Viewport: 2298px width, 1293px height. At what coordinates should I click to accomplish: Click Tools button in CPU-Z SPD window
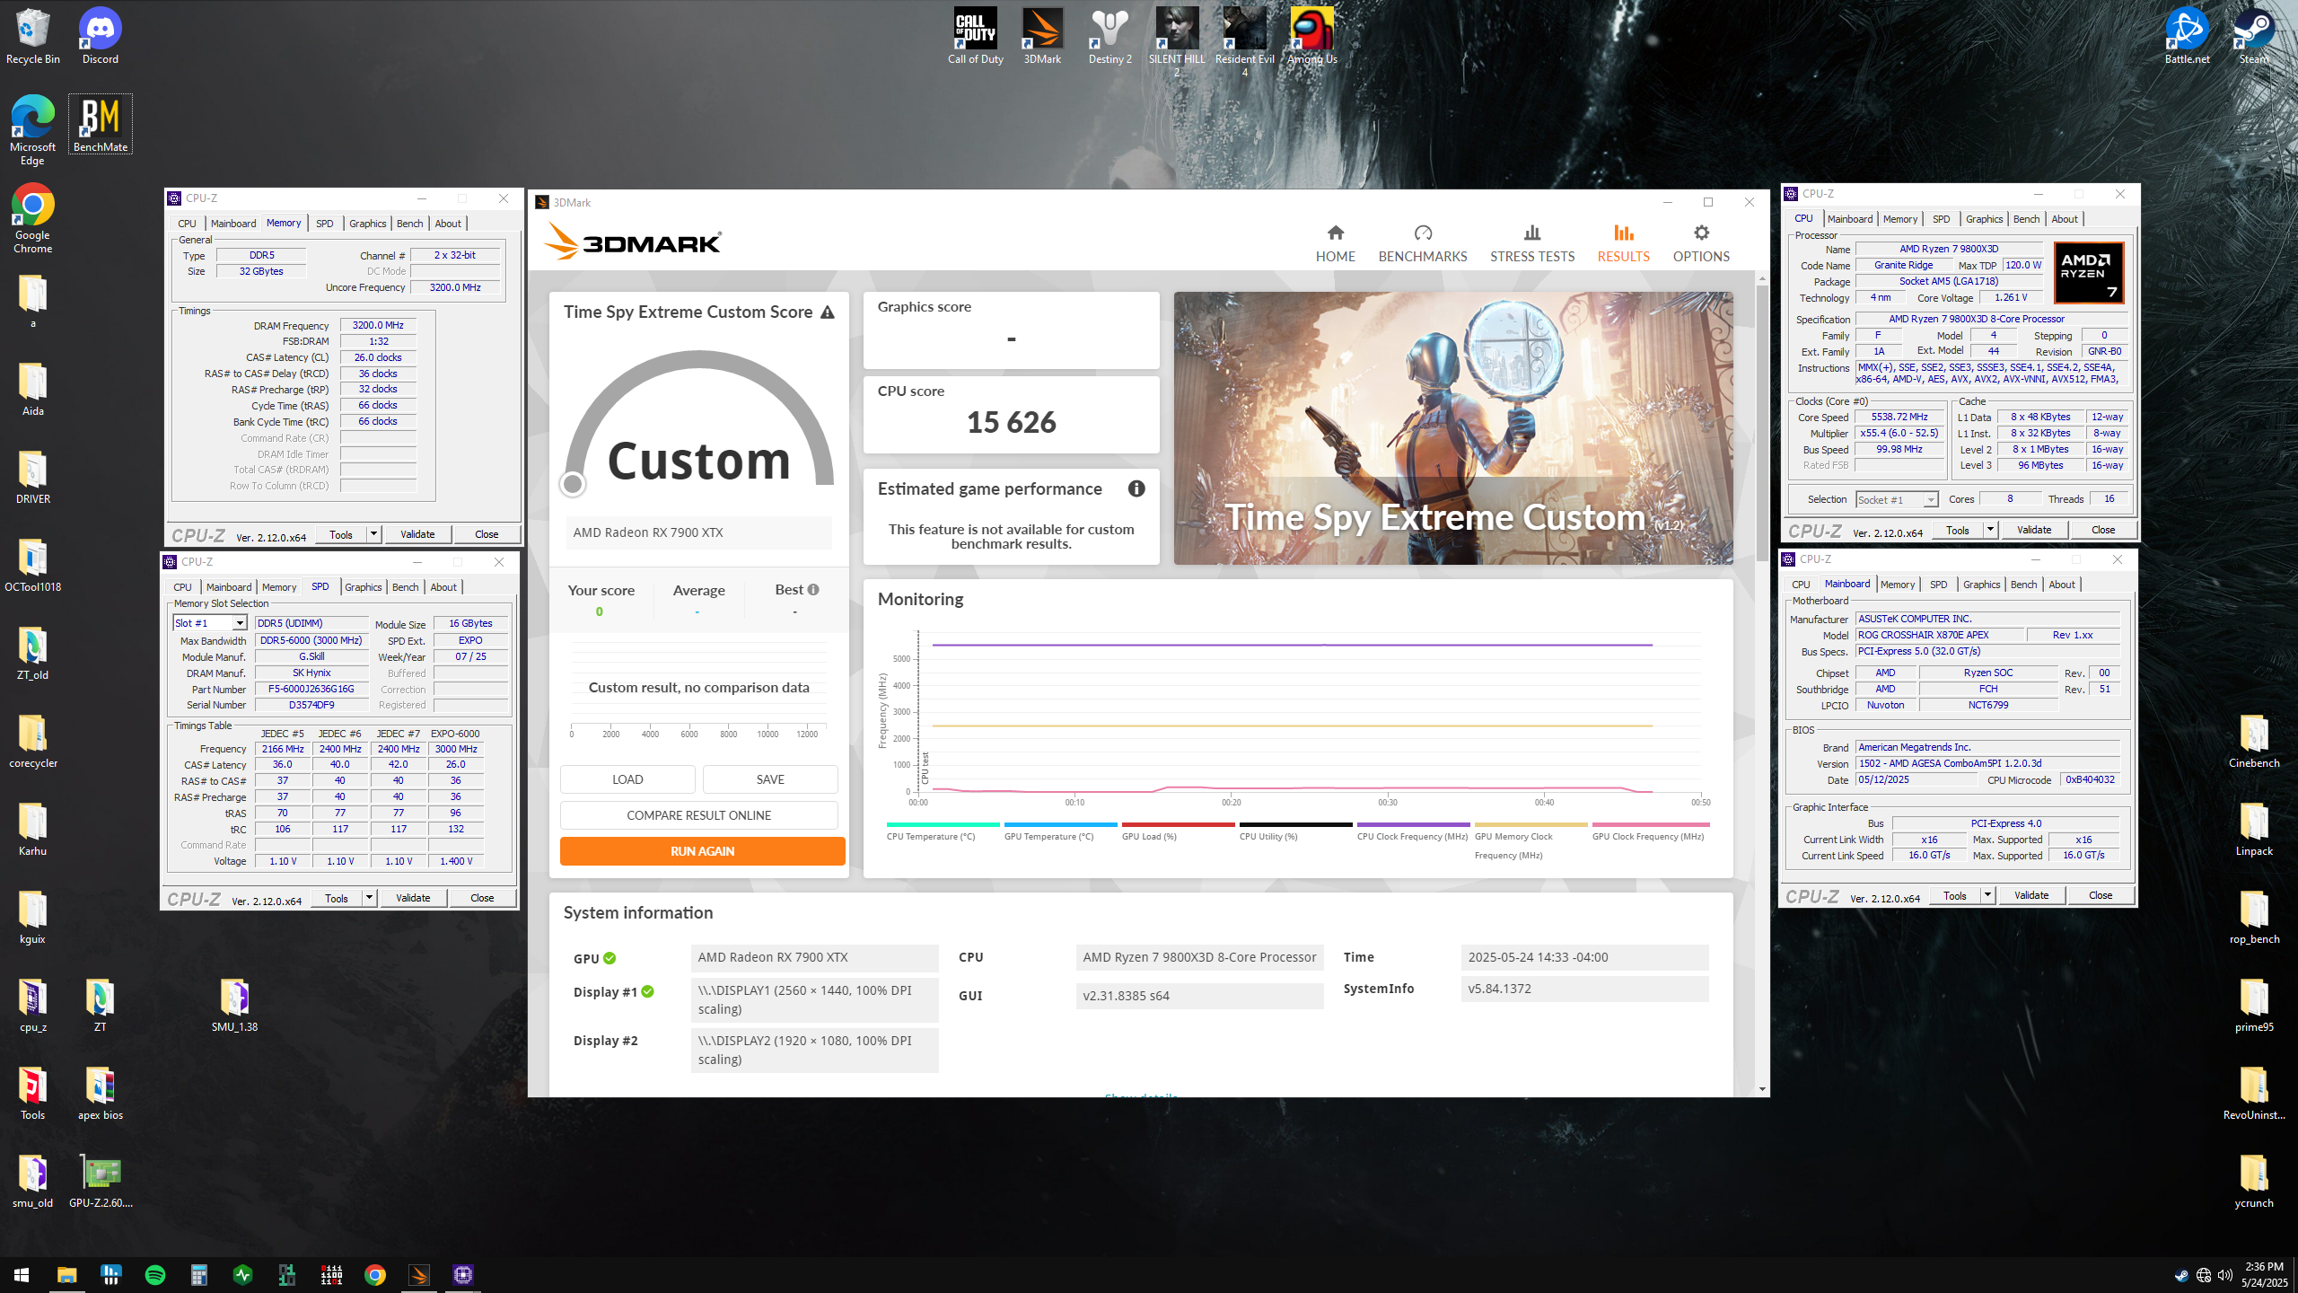[x=336, y=898]
